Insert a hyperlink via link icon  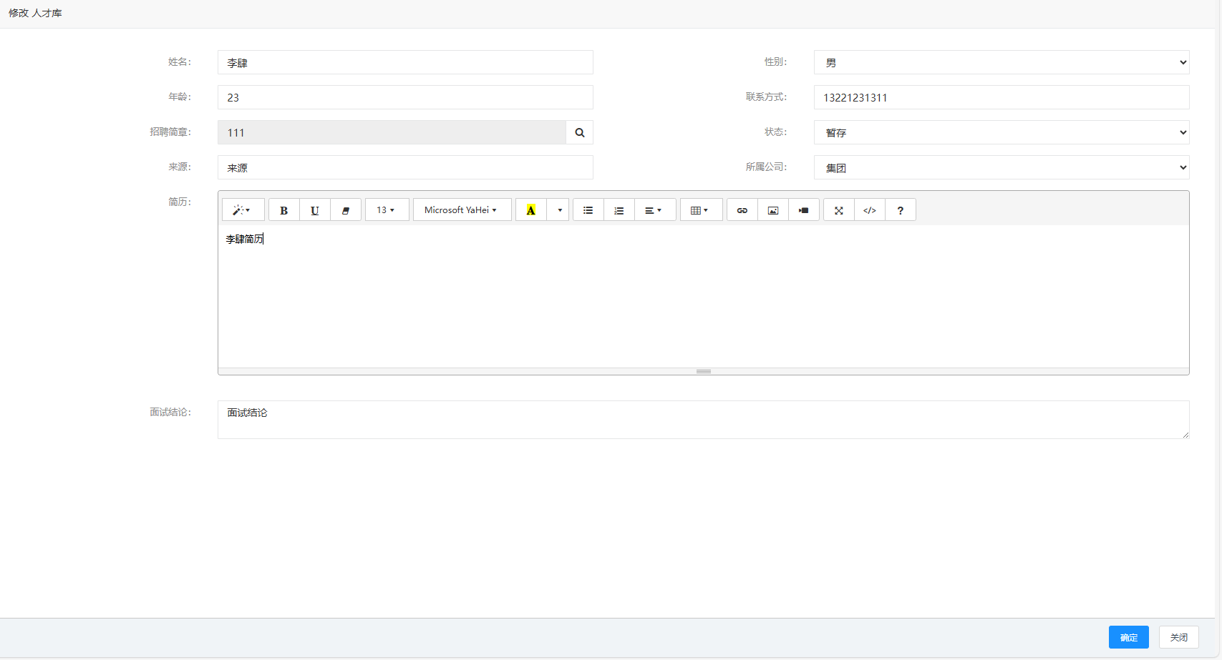click(x=742, y=210)
